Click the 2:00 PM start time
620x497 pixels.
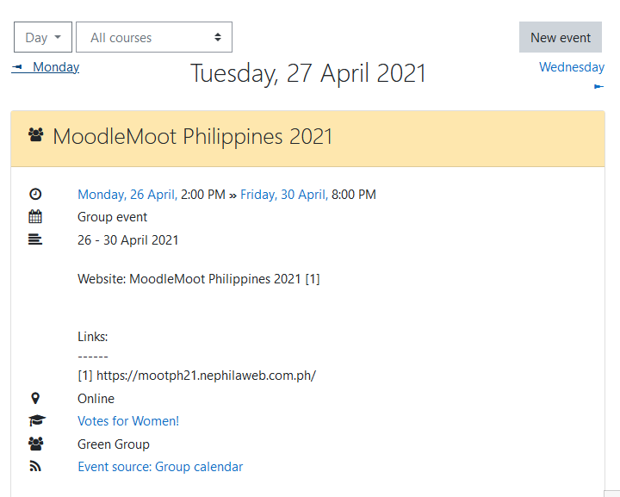coord(203,195)
